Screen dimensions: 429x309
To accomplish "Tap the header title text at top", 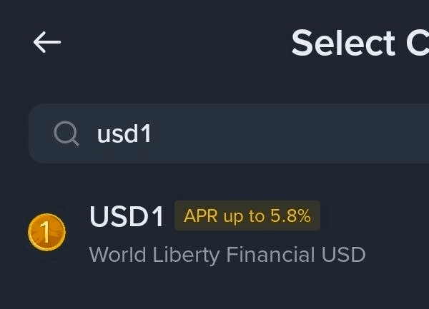I will click(x=359, y=44).
